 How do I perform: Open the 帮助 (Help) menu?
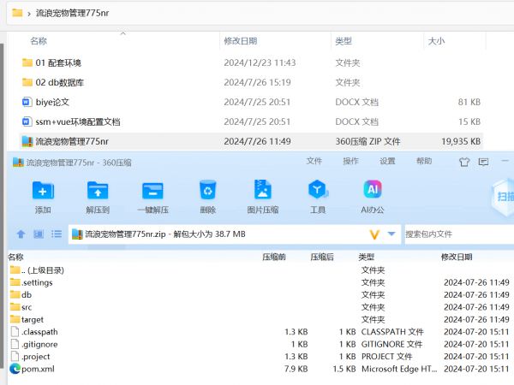pos(424,161)
